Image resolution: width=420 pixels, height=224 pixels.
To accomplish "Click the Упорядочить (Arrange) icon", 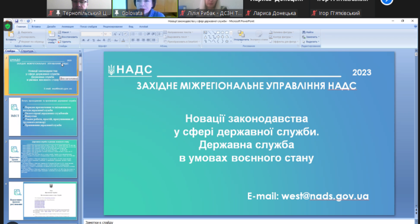I will click(241, 34).
